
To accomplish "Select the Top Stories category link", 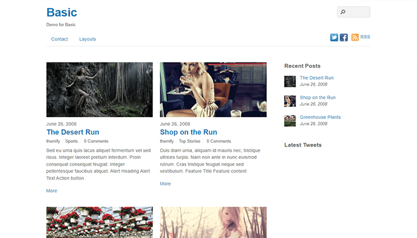I will pos(189,141).
